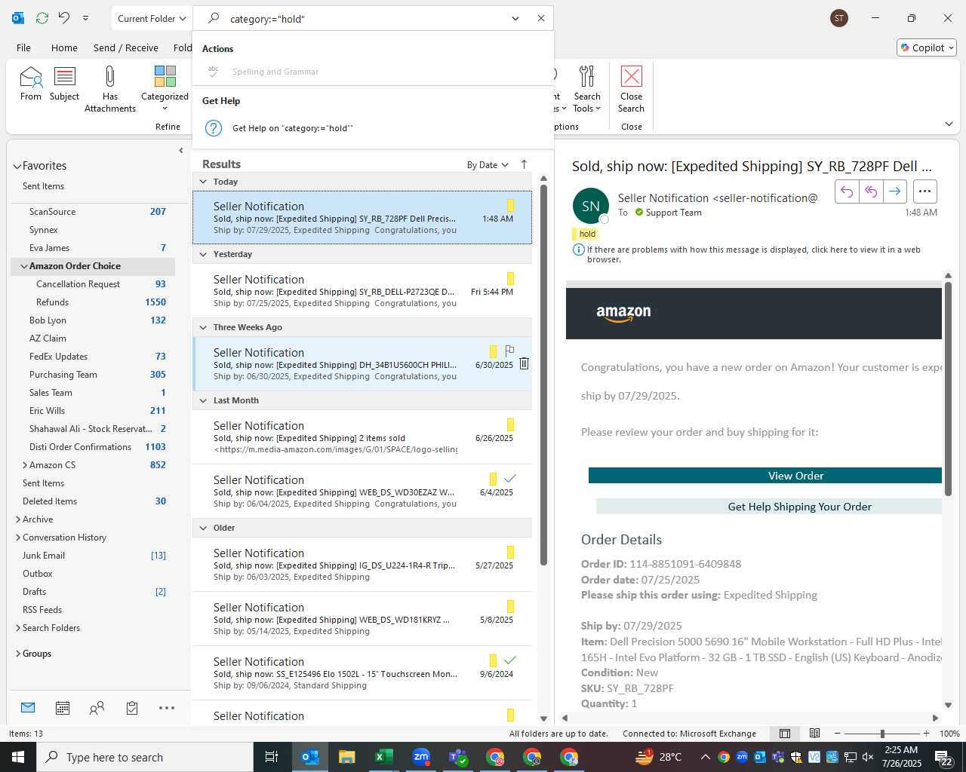The height and width of the screenshot is (772, 966).
Task: Expand the Search Folders node
Action: tap(18, 628)
